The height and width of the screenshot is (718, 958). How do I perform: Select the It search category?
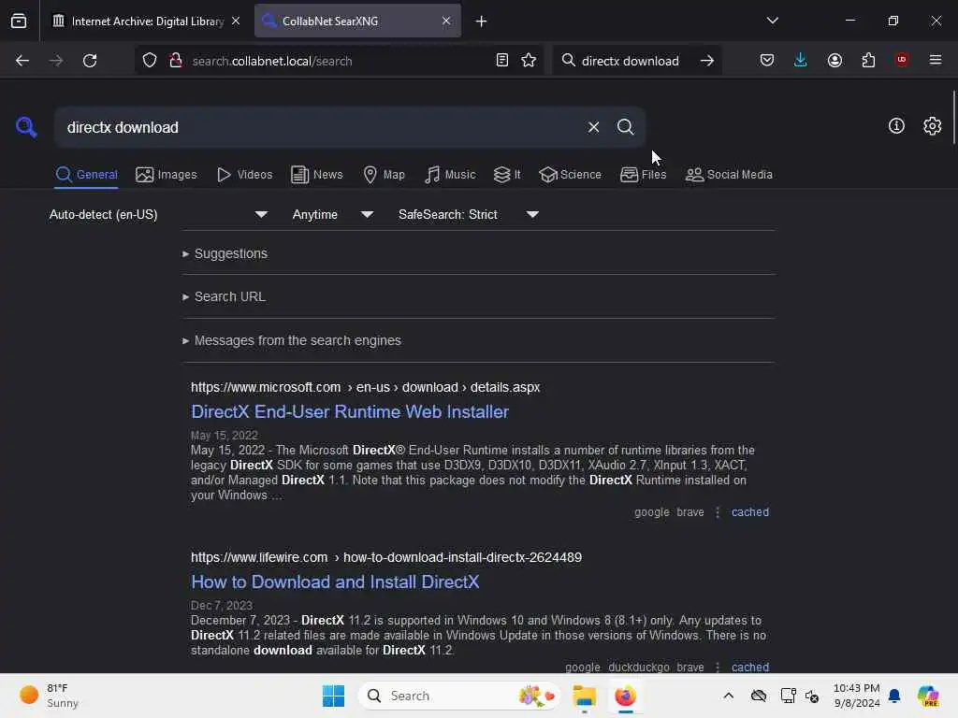(507, 175)
